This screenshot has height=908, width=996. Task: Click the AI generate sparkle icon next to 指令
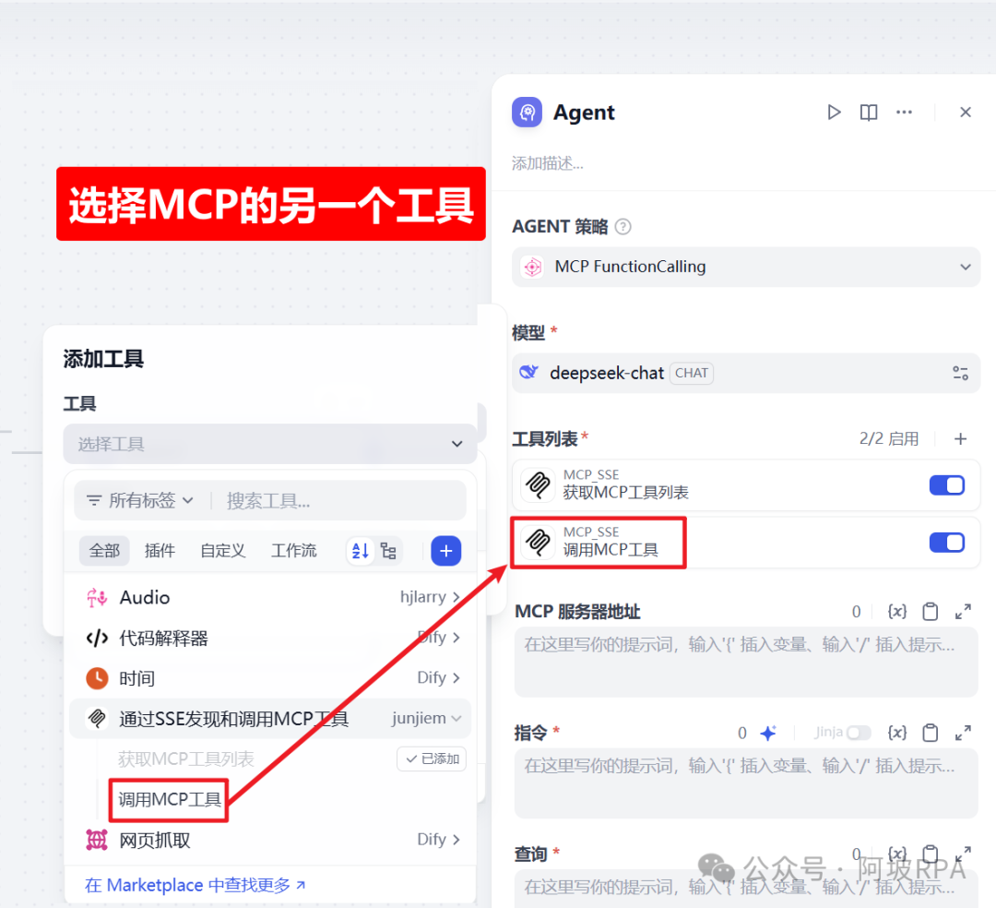tap(768, 732)
